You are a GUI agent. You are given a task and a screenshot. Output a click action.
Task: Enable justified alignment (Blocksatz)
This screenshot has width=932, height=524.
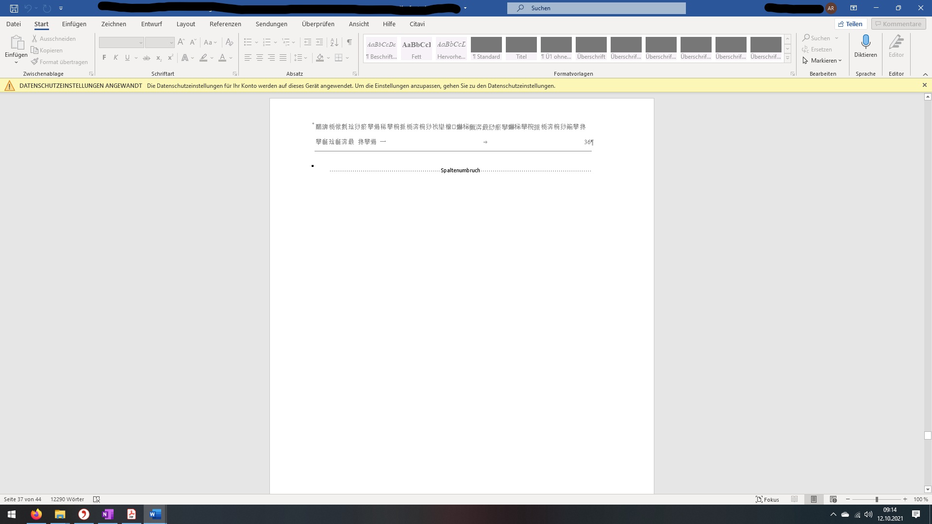pyautogui.click(x=283, y=58)
